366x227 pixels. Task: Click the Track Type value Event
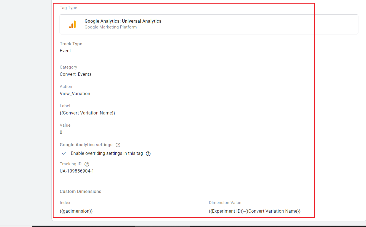coord(65,51)
